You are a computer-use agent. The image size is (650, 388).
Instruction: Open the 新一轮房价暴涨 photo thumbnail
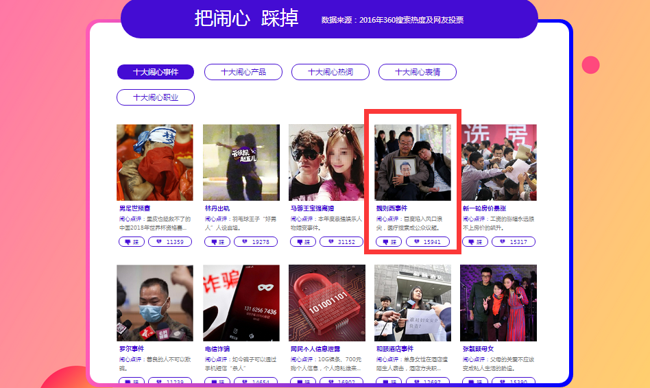coord(498,162)
